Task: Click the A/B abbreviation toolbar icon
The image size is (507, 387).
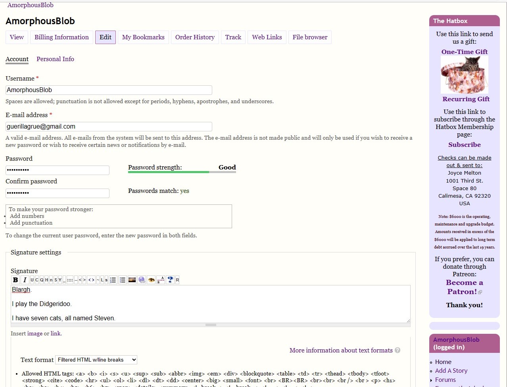Action: tap(161, 280)
